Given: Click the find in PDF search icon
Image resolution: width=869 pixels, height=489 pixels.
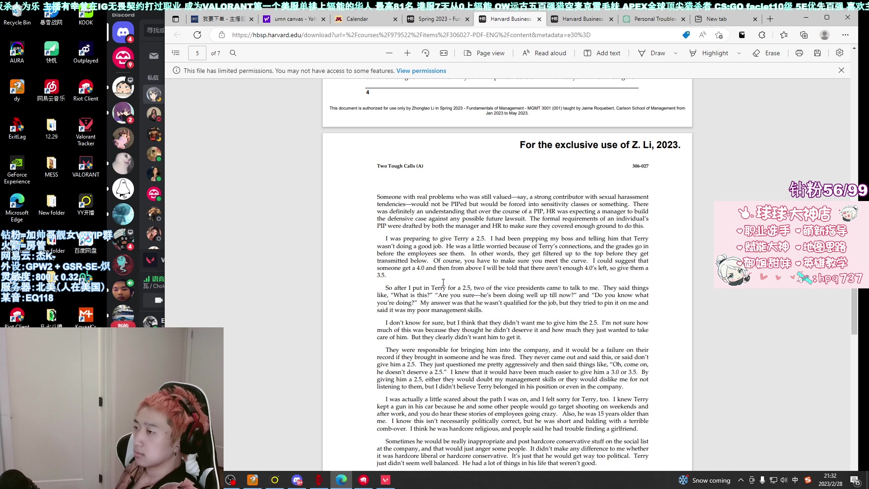Looking at the screenshot, I should click(233, 53).
